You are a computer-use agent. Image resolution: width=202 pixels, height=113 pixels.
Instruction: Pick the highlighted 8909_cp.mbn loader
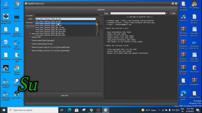66,24
